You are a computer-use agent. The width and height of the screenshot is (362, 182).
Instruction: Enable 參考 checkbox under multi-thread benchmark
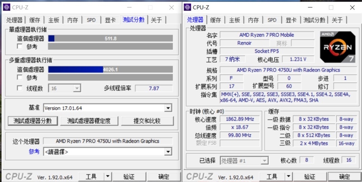pyautogui.click(x=19, y=78)
